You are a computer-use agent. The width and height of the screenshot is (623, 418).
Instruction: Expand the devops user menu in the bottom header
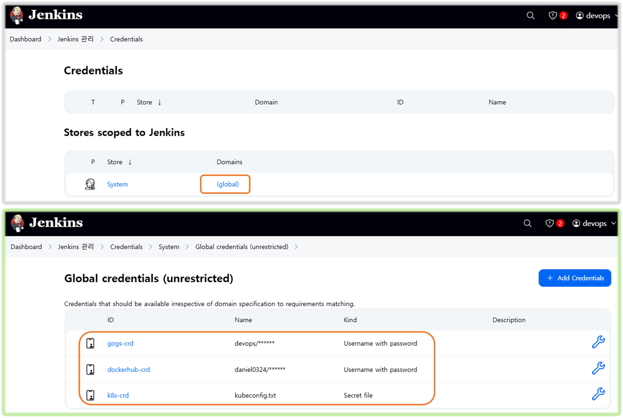(594, 223)
